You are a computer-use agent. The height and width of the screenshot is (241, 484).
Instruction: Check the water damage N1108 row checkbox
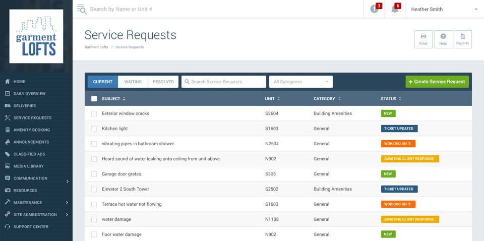click(94, 219)
